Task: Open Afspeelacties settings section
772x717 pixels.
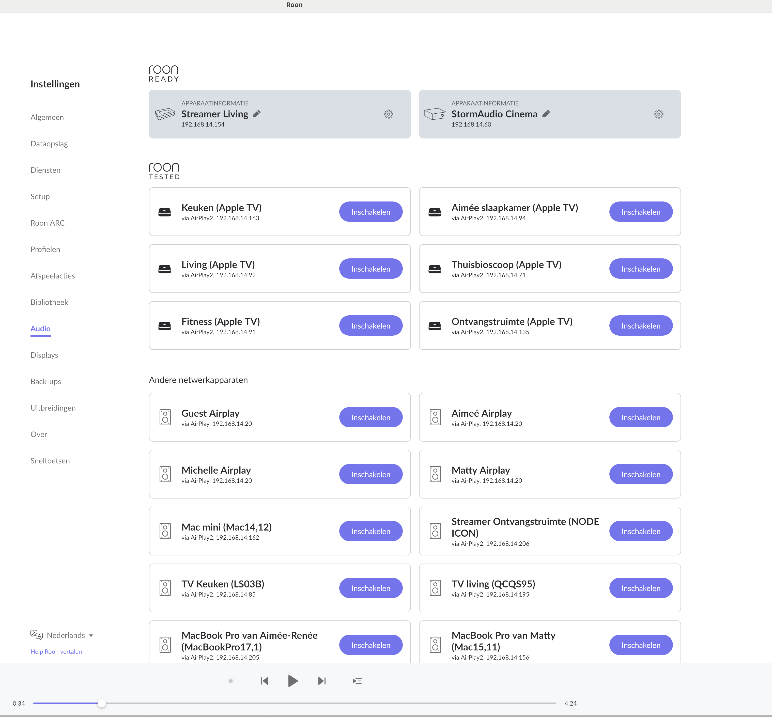Action: point(52,276)
